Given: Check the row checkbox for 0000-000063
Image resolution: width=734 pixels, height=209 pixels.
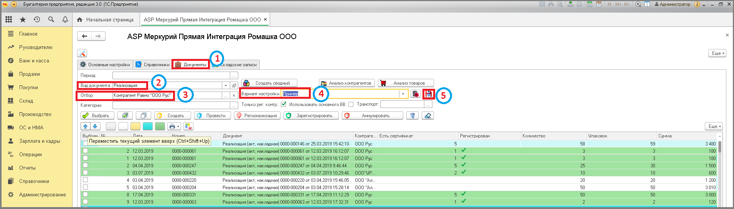Looking at the screenshot, I should tap(85, 202).
